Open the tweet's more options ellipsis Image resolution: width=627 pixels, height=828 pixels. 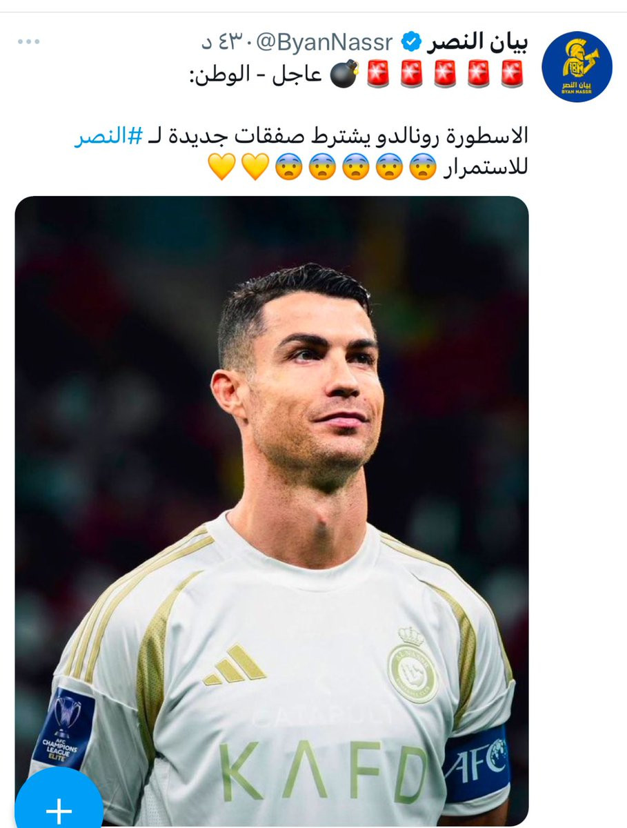[x=29, y=42]
